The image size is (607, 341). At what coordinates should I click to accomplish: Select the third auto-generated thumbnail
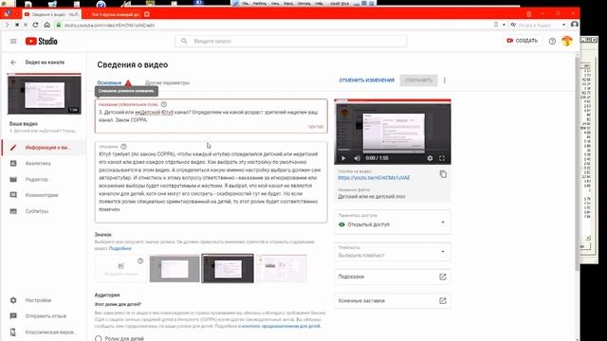pyautogui.click(x=282, y=268)
